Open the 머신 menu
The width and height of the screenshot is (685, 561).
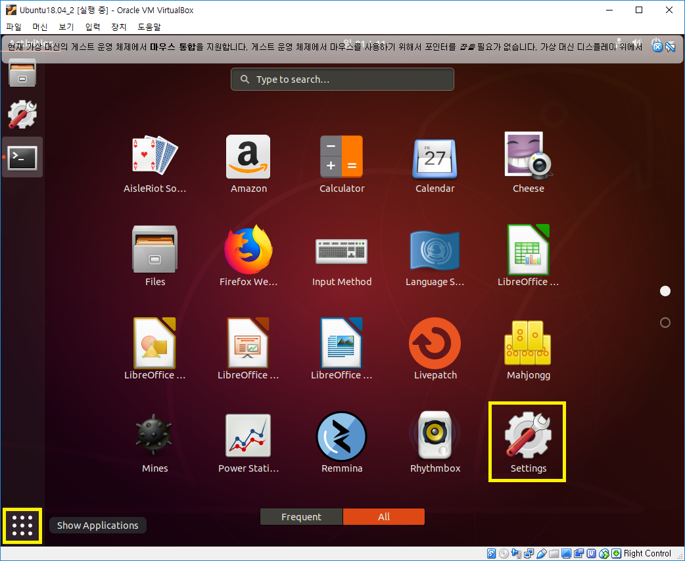coord(39,27)
